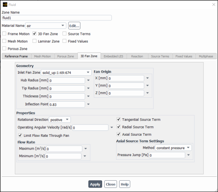This screenshot has height=192, width=218.
Task: Expand the Maximum flow rate options arrow
Action: pos(85,149)
